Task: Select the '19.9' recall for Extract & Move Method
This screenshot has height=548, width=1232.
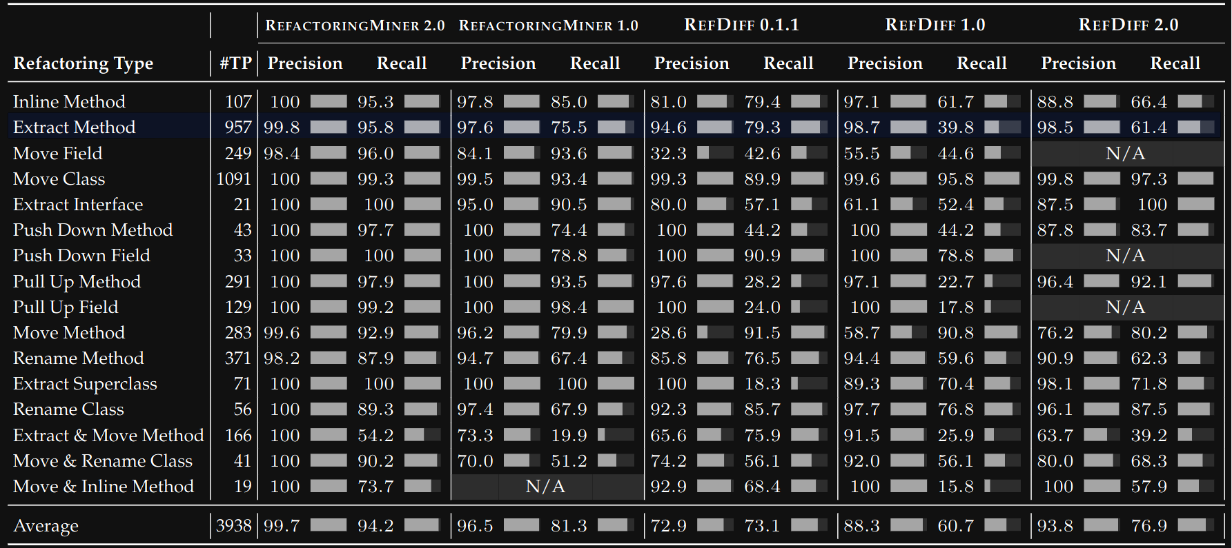Action: pos(569,436)
